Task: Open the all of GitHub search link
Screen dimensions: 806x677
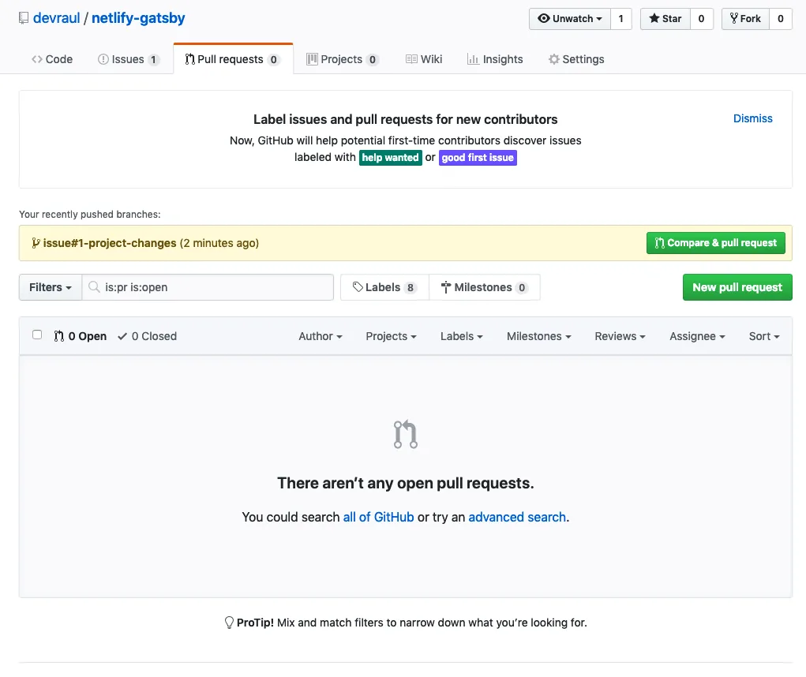Action: tap(378, 518)
